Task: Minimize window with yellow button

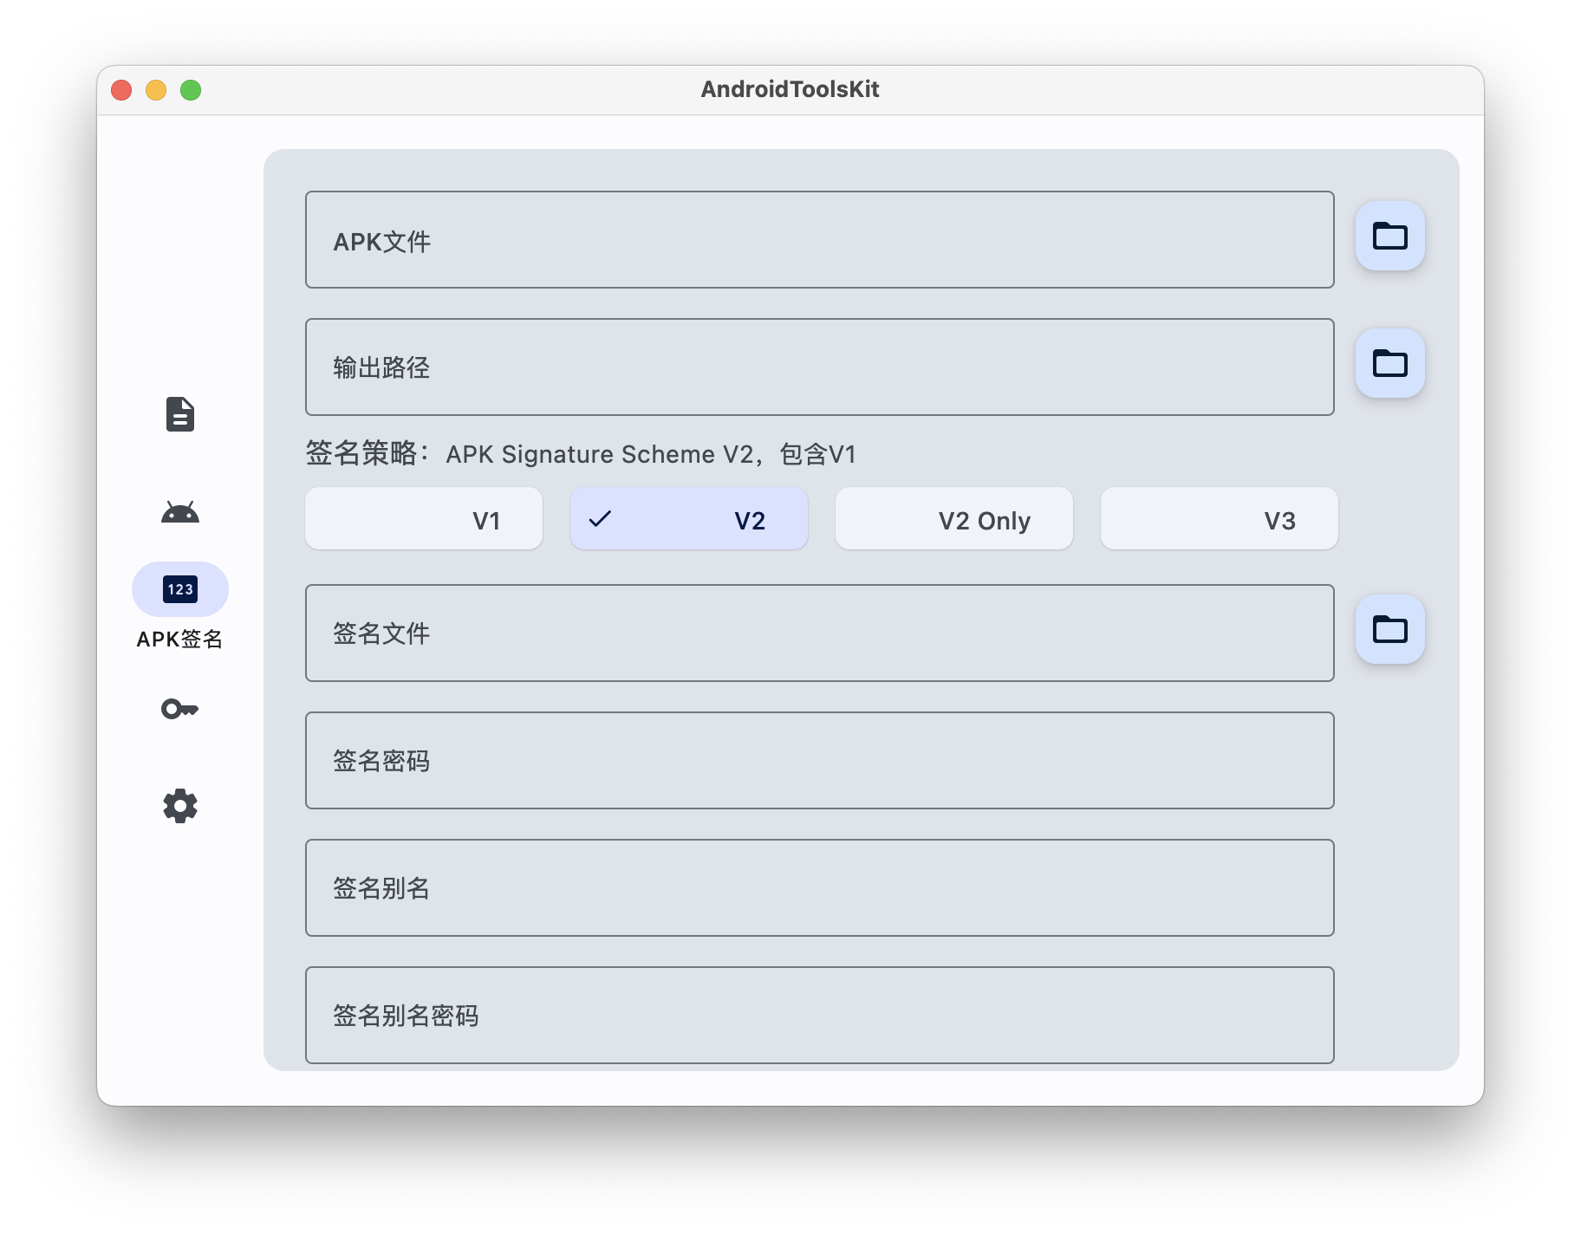Action: tap(156, 90)
